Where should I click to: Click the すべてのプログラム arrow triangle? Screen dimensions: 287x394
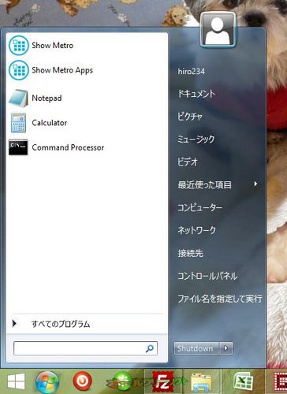coord(14,323)
